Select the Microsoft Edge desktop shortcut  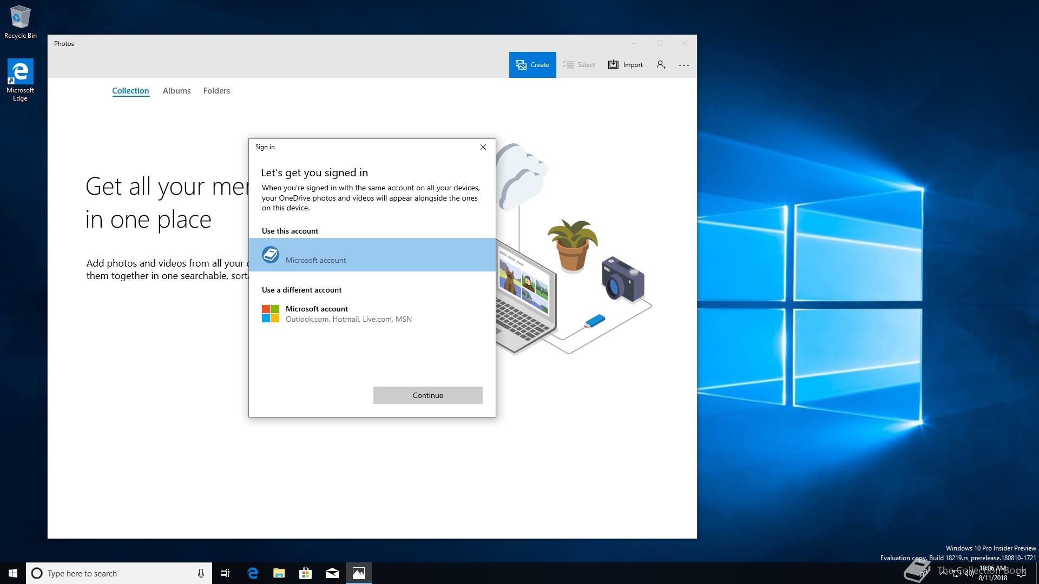click(20, 80)
